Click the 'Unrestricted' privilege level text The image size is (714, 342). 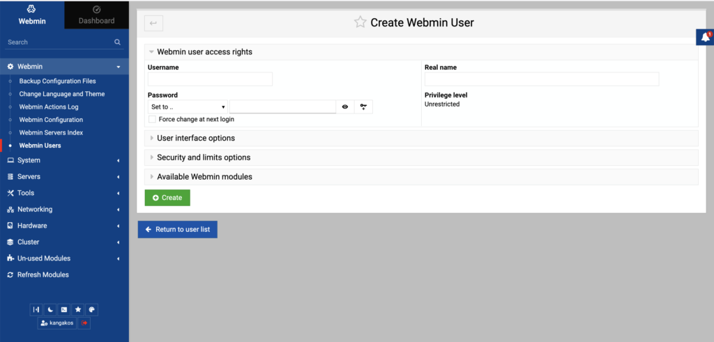[442, 104]
